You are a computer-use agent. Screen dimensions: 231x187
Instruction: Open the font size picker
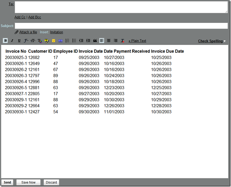coord(33,41)
